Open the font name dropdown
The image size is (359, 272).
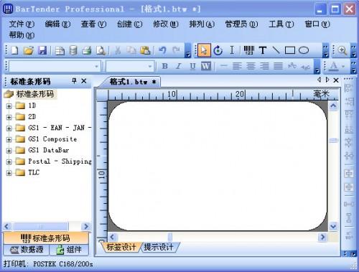(96, 66)
